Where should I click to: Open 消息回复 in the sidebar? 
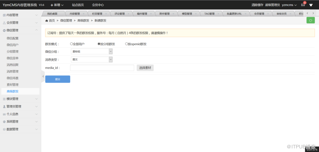[13, 65]
